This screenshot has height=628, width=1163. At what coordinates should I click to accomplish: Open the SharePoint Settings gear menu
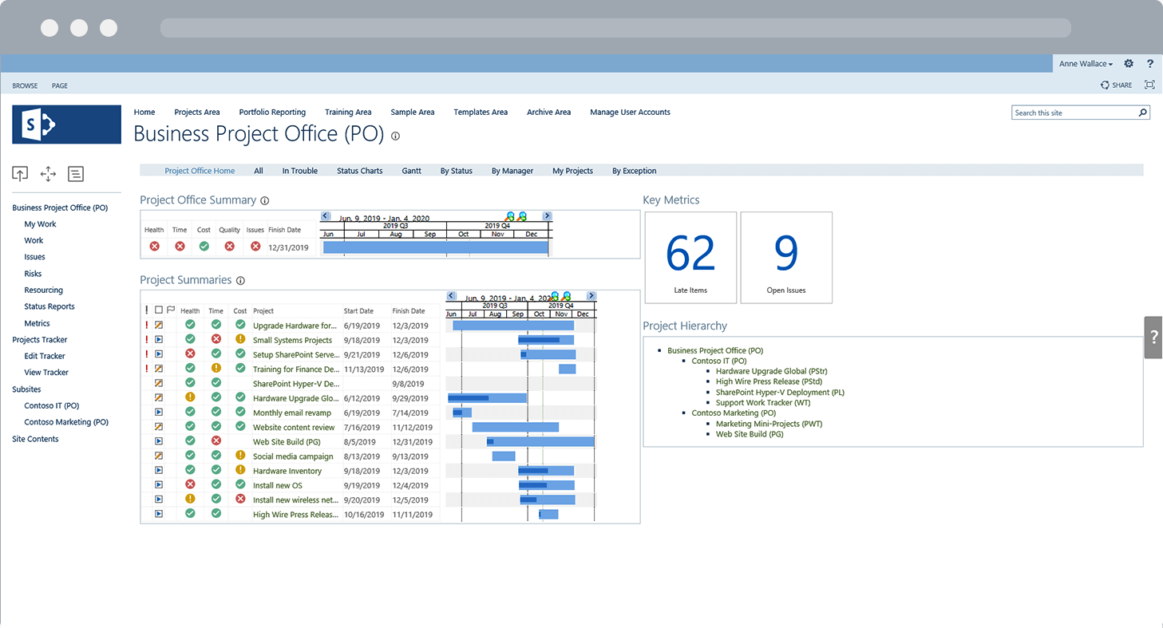1129,63
